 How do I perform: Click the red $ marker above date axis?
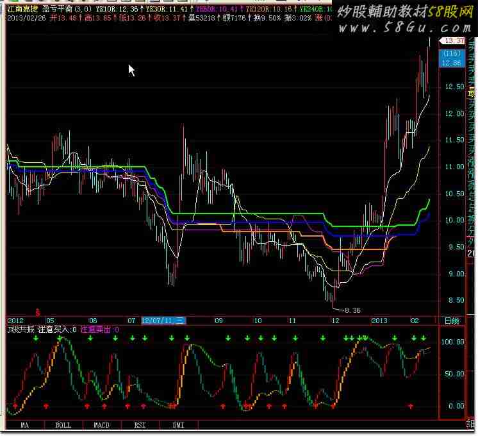point(38,313)
